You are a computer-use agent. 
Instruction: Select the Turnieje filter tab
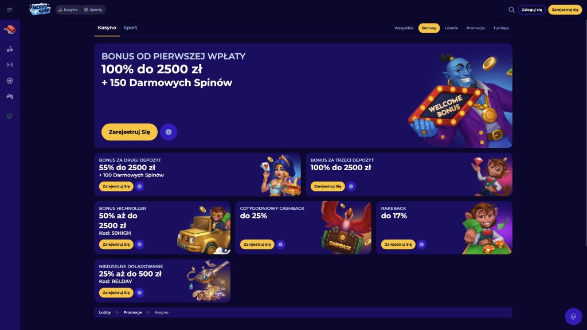(x=500, y=28)
